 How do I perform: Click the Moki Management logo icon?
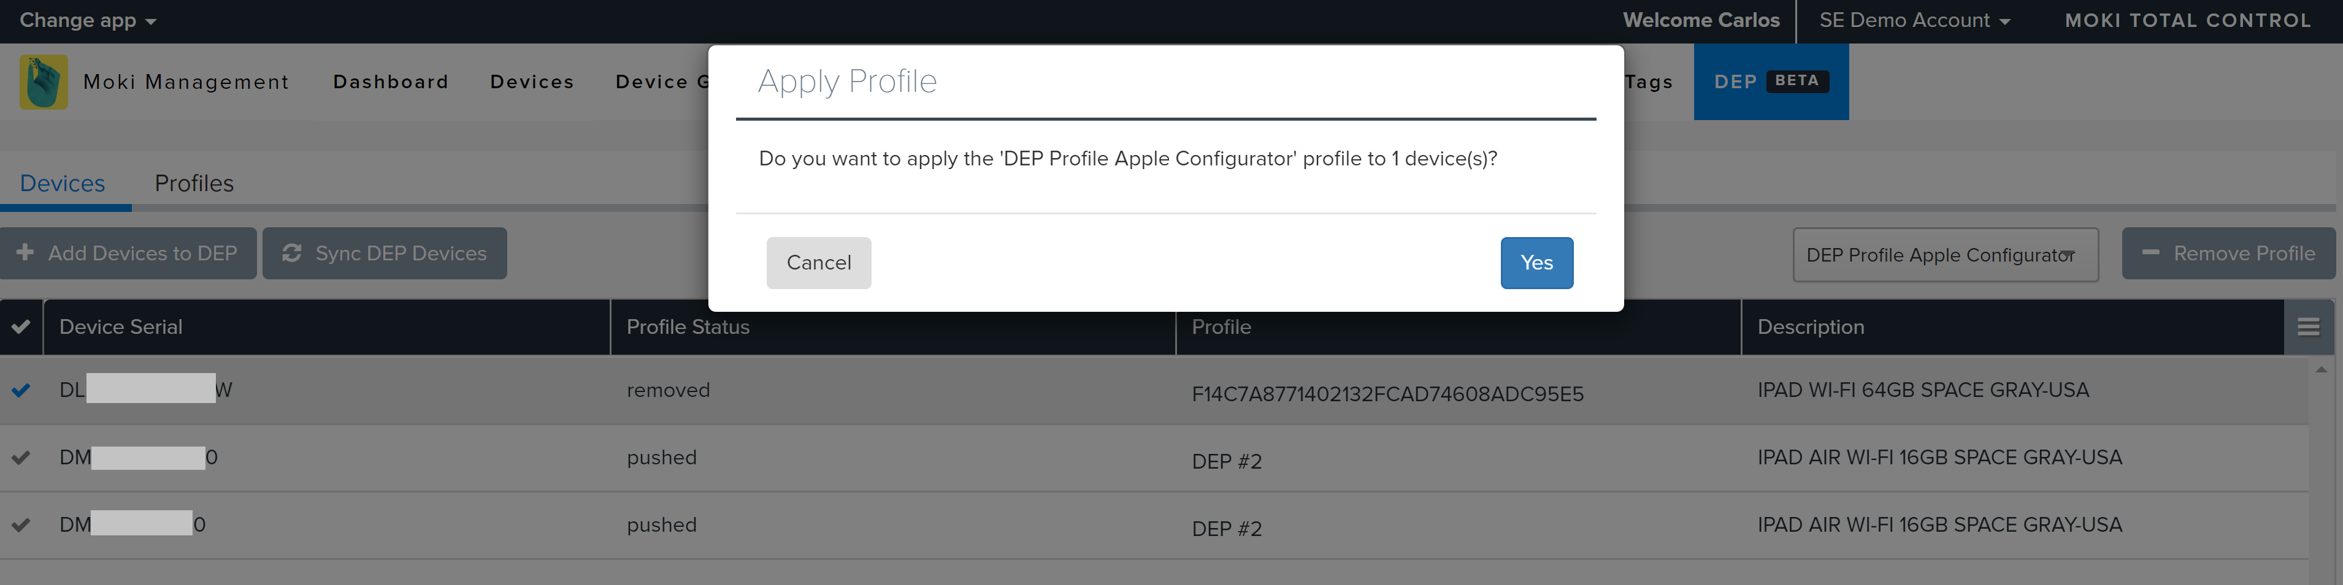click(x=44, y=81)
